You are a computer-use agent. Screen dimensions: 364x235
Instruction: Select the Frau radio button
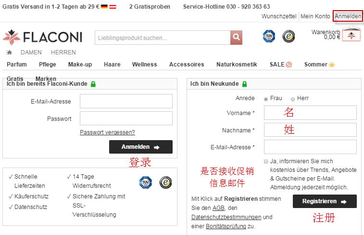tap(266, 99)
